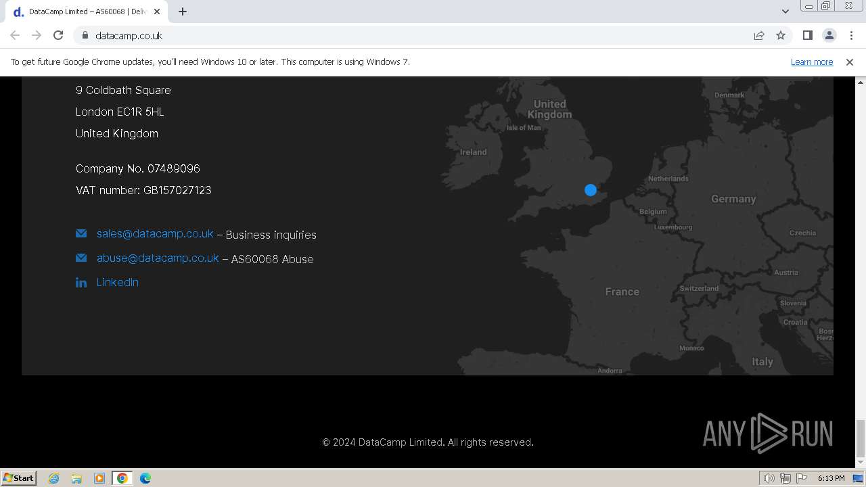Click the blue London marker on map
Screen dimensions: 866x487
[591, 190]
